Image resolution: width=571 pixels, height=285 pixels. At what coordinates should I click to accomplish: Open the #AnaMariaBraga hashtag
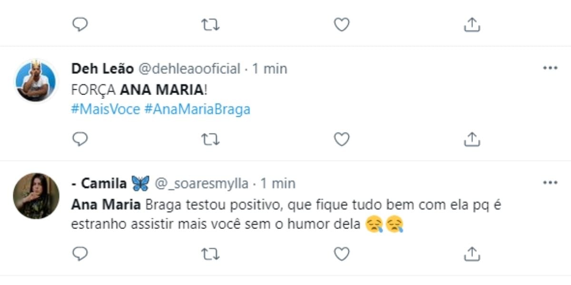197,109
